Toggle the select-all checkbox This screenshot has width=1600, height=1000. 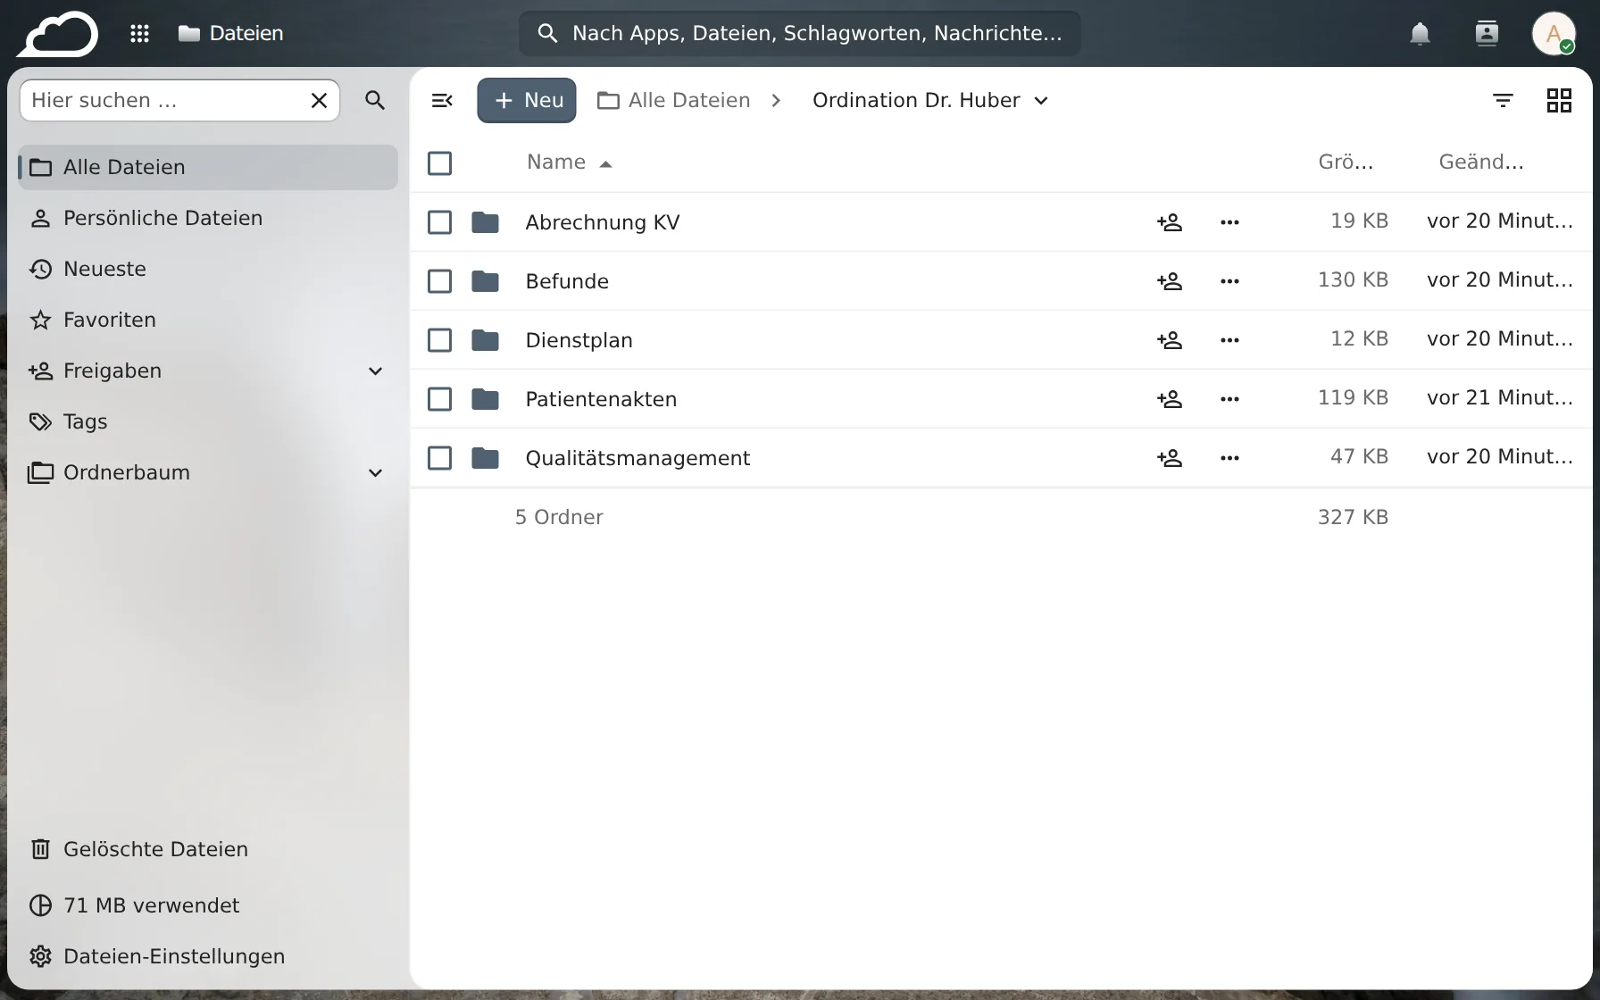(x=439, y=163)
